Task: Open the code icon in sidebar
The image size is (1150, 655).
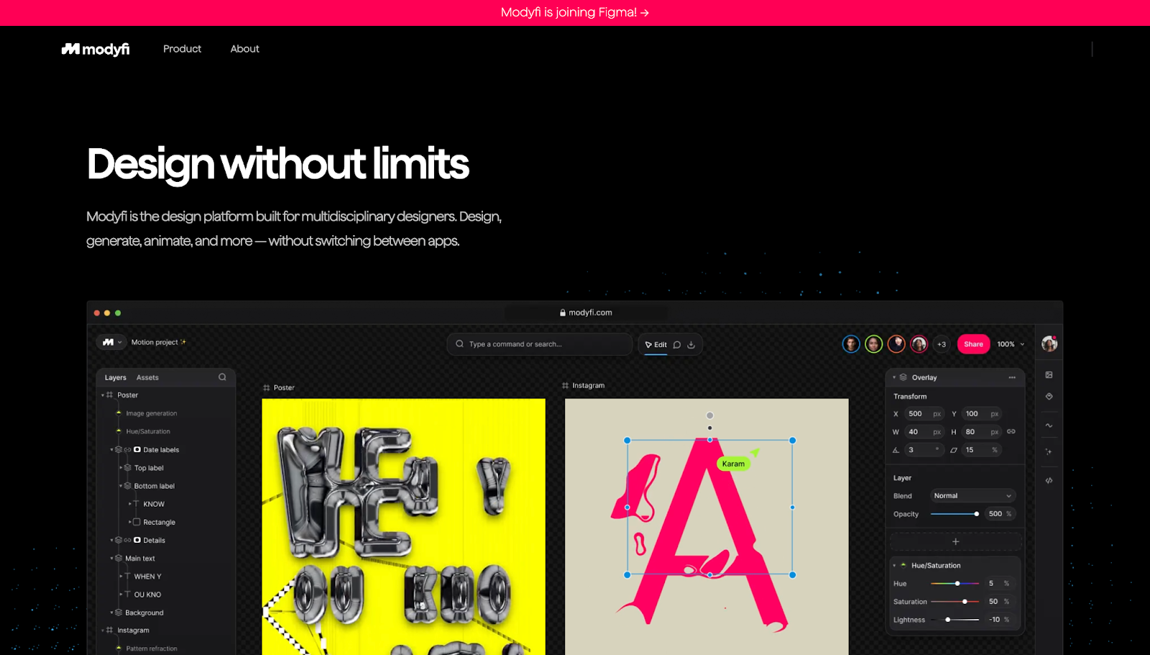Action: (1049, 480)
